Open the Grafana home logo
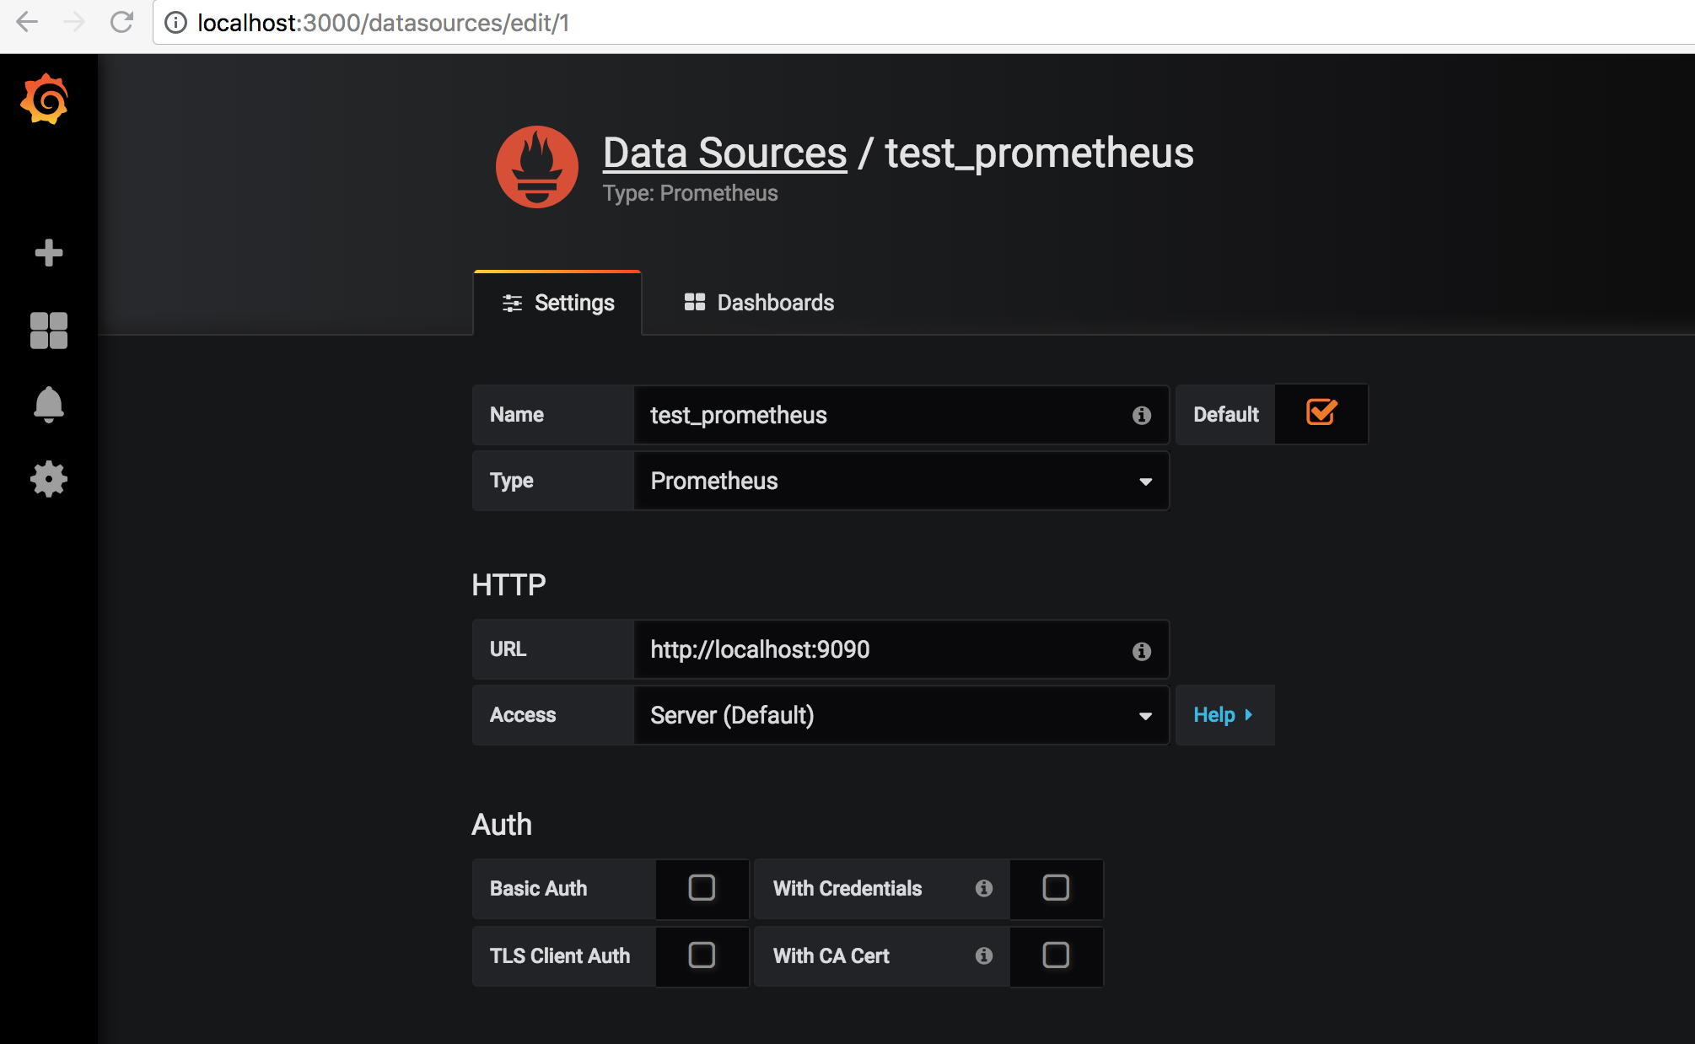 click(45, 100)
